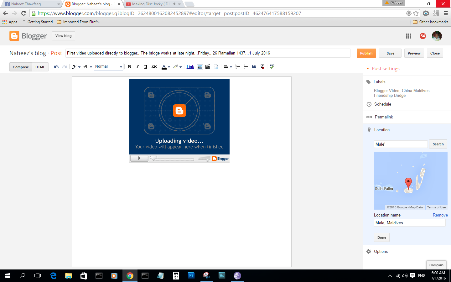451x282 pixels.
Task: Switch to the Making Disc Jocky YouTube tab
Action: point(151,4)
